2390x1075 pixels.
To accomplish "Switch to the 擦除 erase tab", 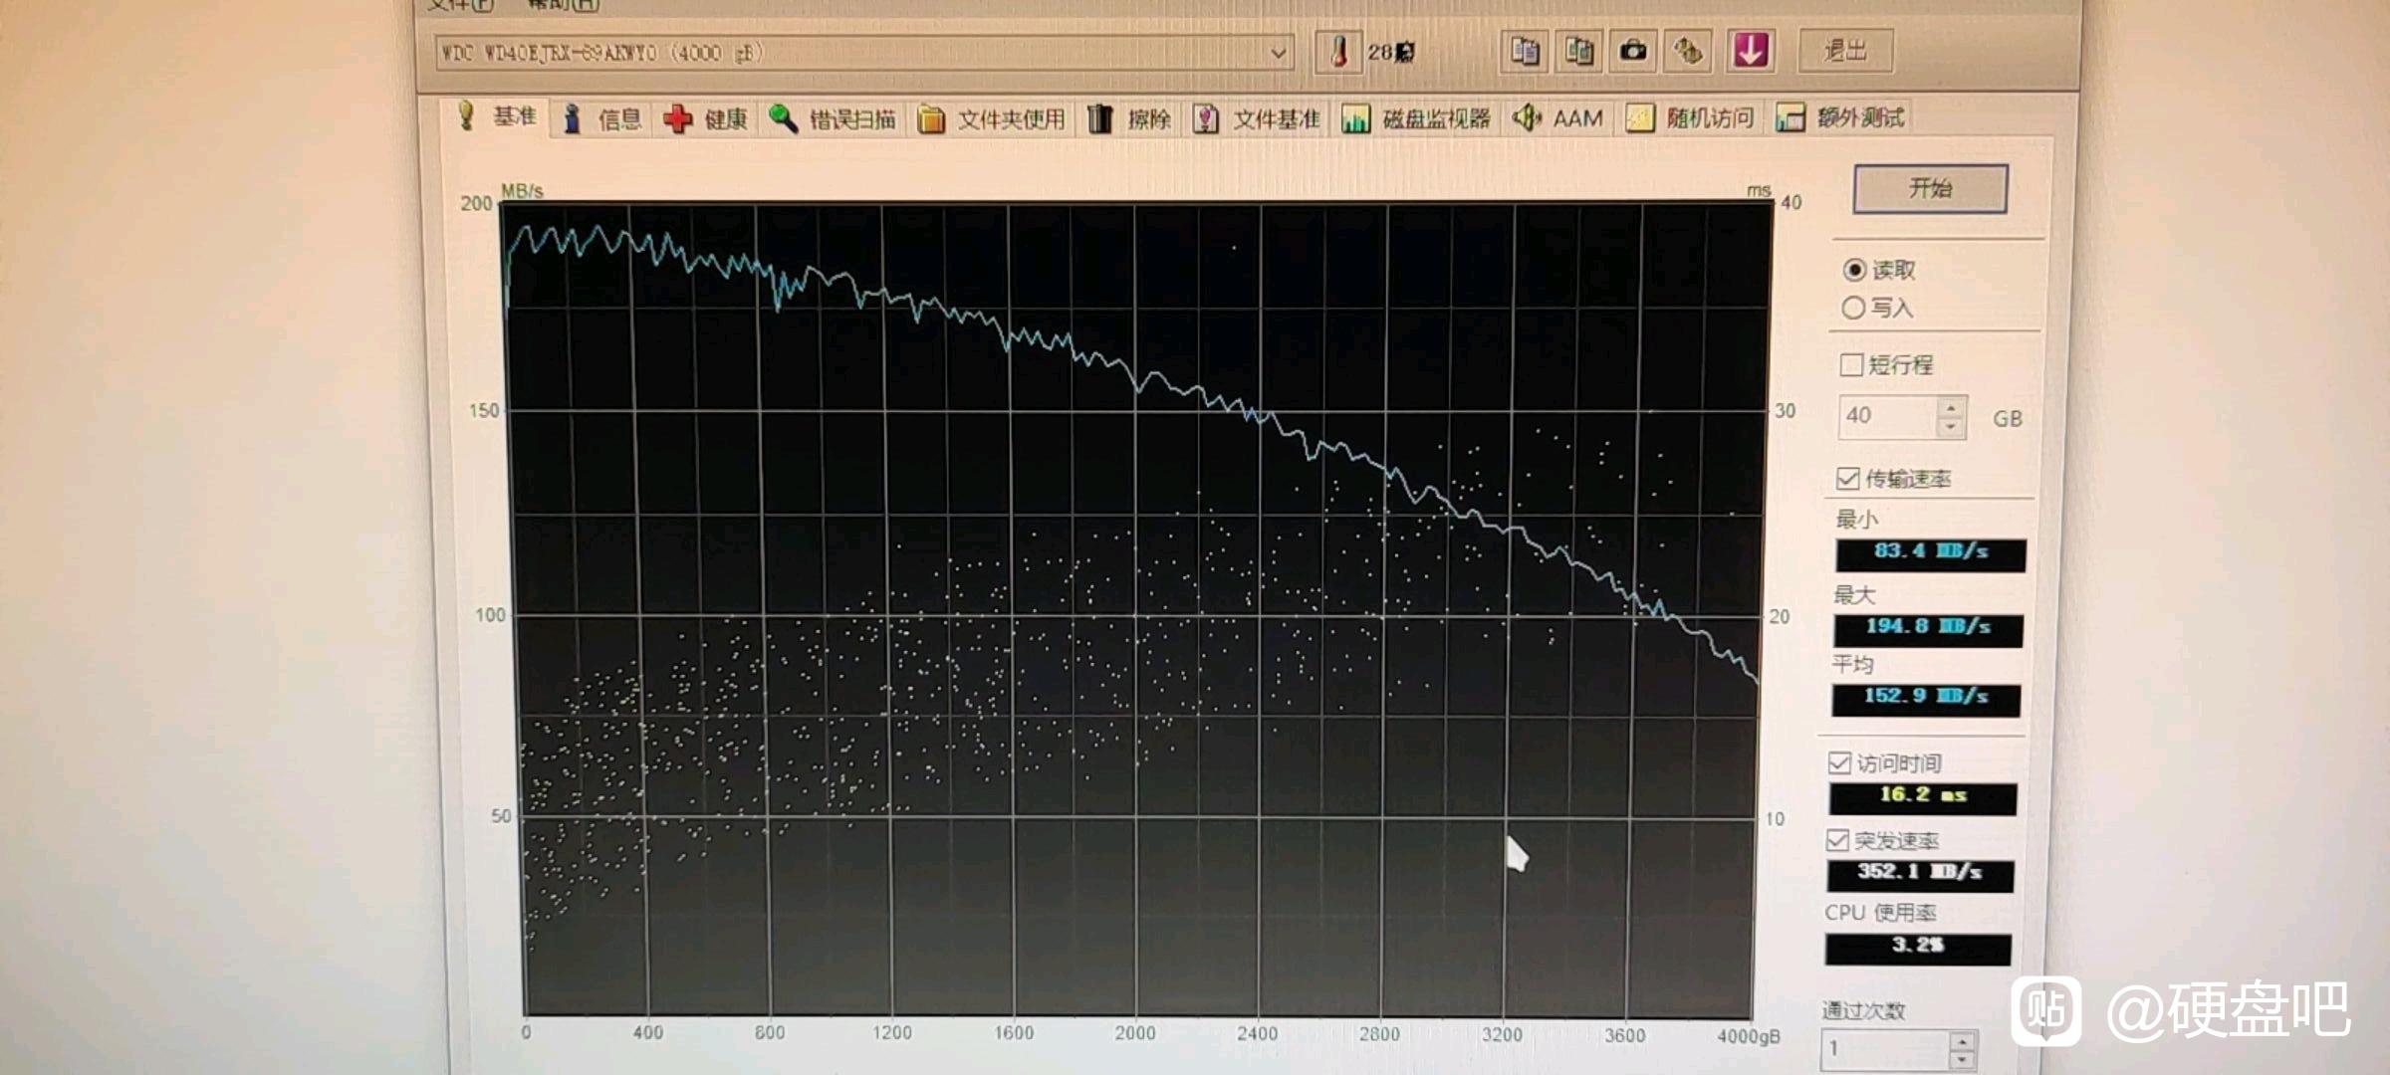I will pyautogui.click(x=1129, y=119).
